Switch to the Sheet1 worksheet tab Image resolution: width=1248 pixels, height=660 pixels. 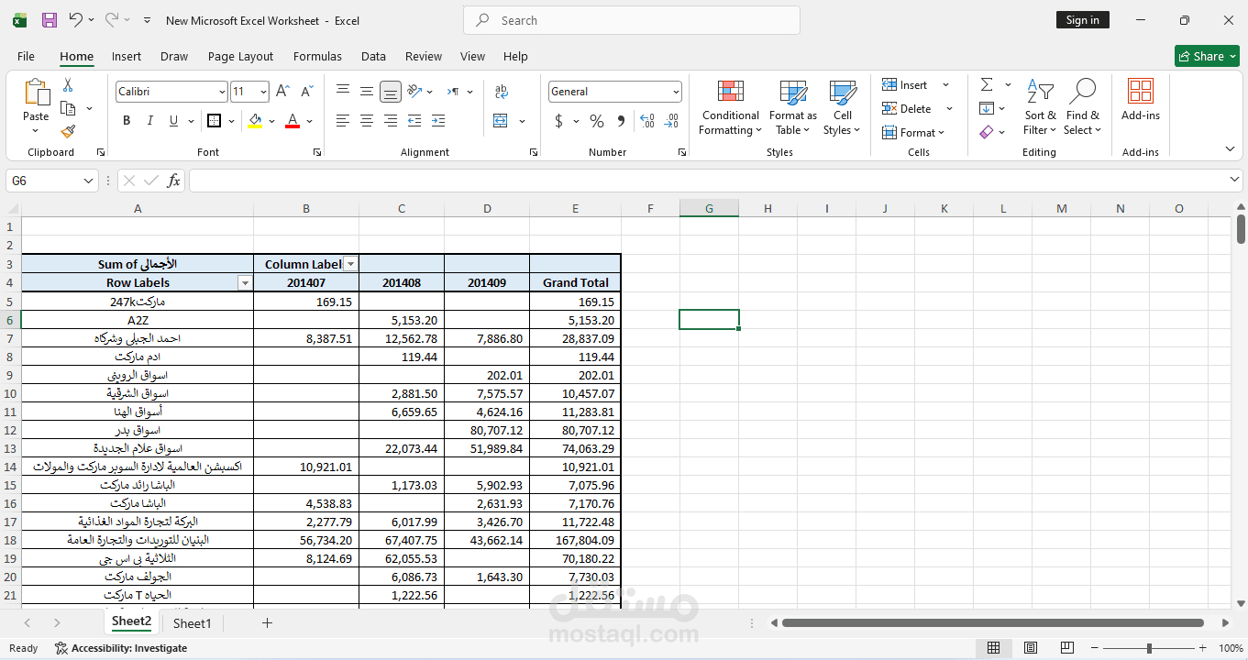pyautogui.click(x=193, y=623)
